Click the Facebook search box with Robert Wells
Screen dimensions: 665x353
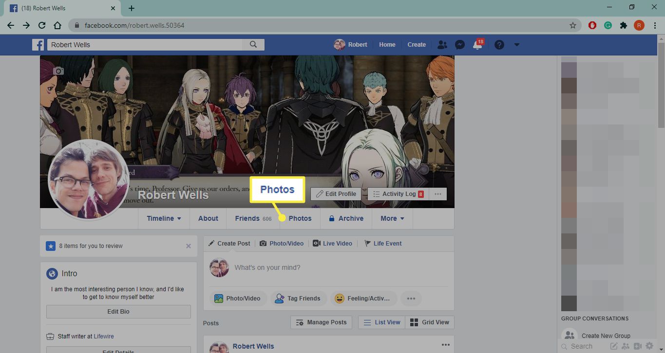click(145, 45)
